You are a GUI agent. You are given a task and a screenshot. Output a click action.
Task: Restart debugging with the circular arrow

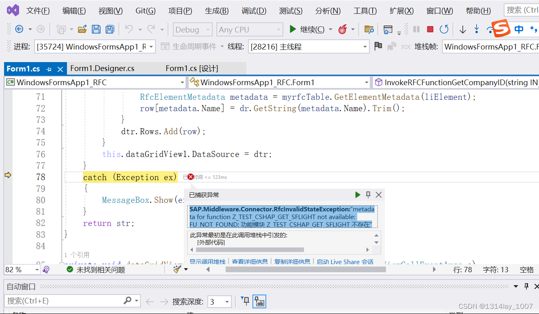pyautogui.click(x=444, y=29)
